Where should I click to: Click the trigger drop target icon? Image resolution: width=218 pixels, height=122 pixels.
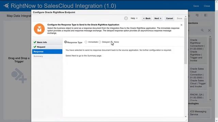19,76
